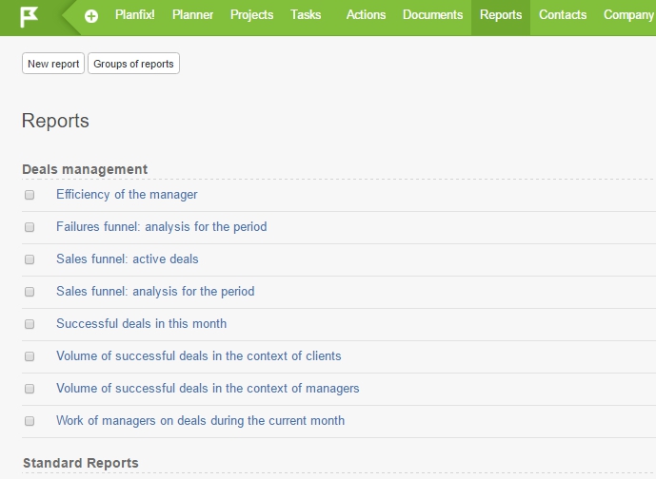The width and height of the screenshot is (656, 479).
Task: Click the Planfix flag logo icon
Action: click(x=29, y=17)
